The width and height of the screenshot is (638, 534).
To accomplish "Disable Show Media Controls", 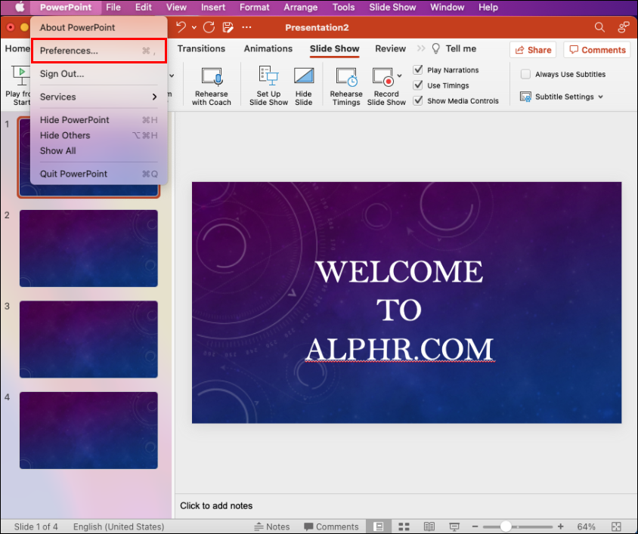I will (418, 100).
